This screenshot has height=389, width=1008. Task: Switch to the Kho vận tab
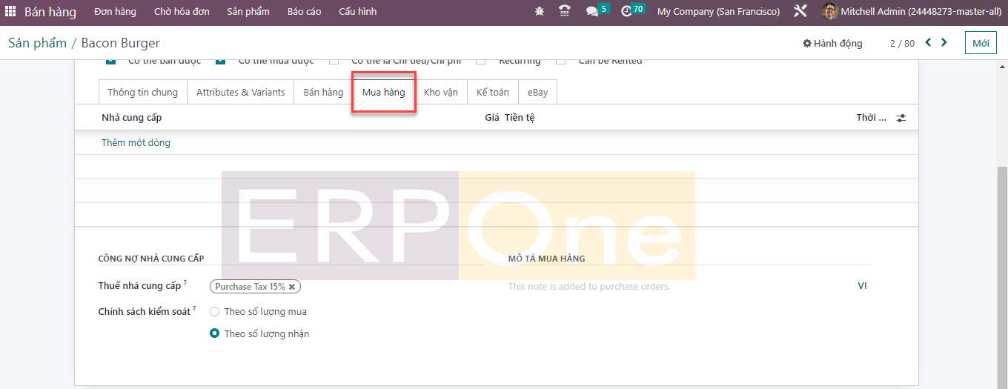click(440, 93)
